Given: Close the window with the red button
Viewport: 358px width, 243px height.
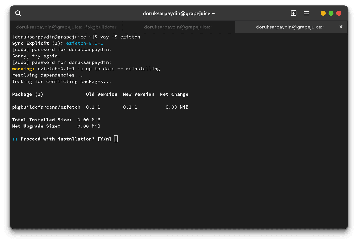Looking at the screenshot, I should (x=339, y=13).
